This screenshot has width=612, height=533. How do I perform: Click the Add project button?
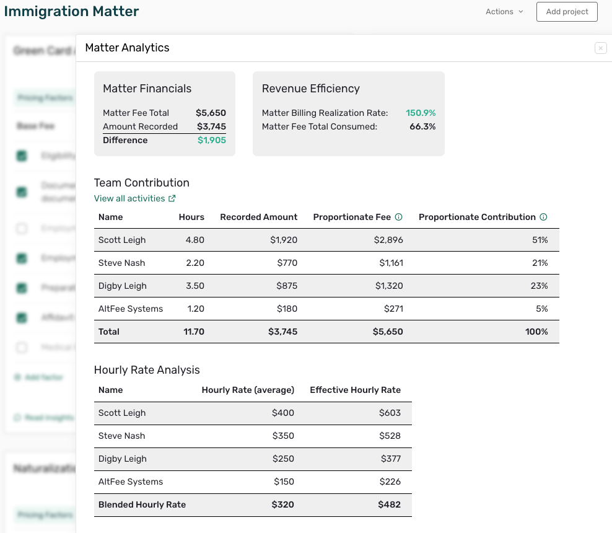pos(567,12)
